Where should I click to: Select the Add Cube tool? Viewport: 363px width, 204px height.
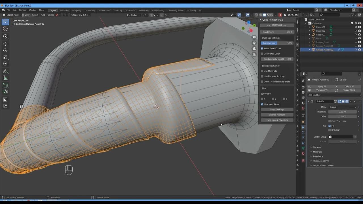[x=5, y=85]
